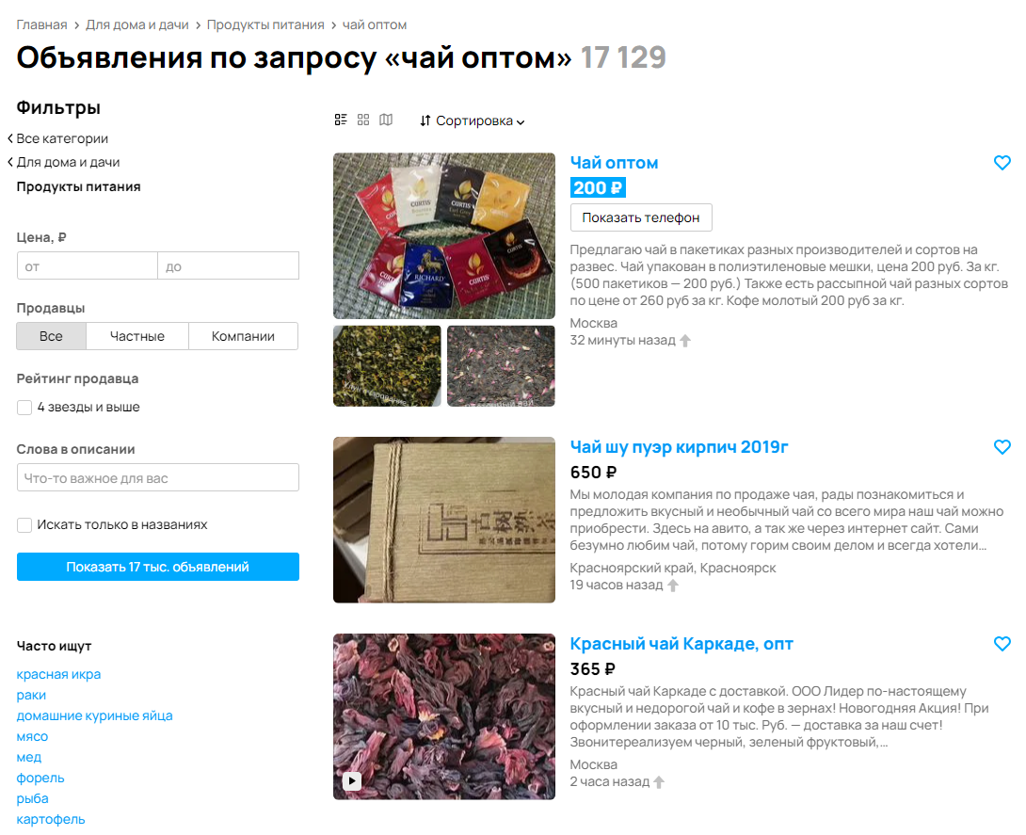The height and width of the screenshot is (835, 1026).
Task: Go back to Все категории
Action: click(57, 138)
